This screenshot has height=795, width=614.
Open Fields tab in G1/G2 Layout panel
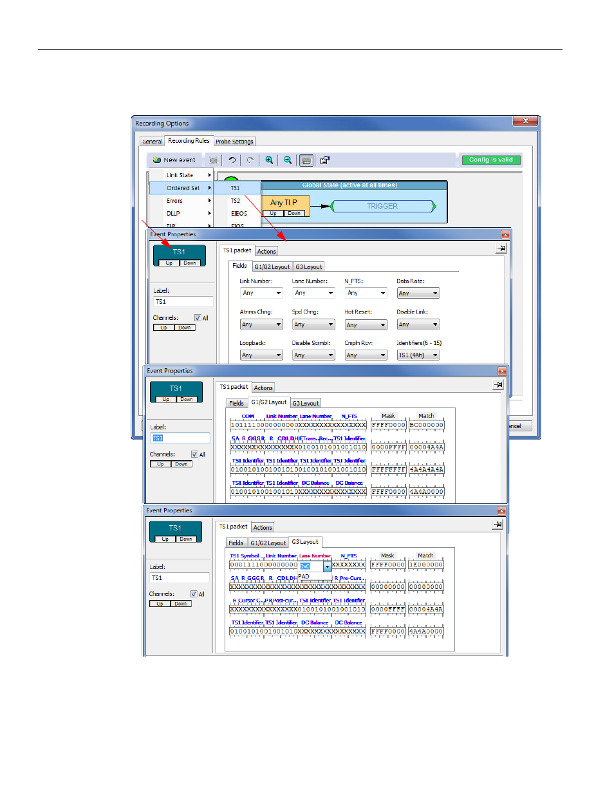(236, 404)
